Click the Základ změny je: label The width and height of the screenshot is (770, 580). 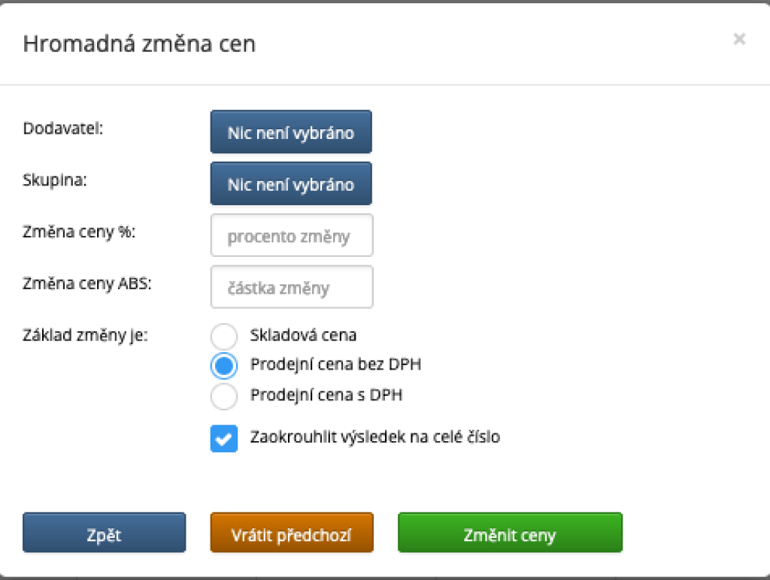point(86,334)
